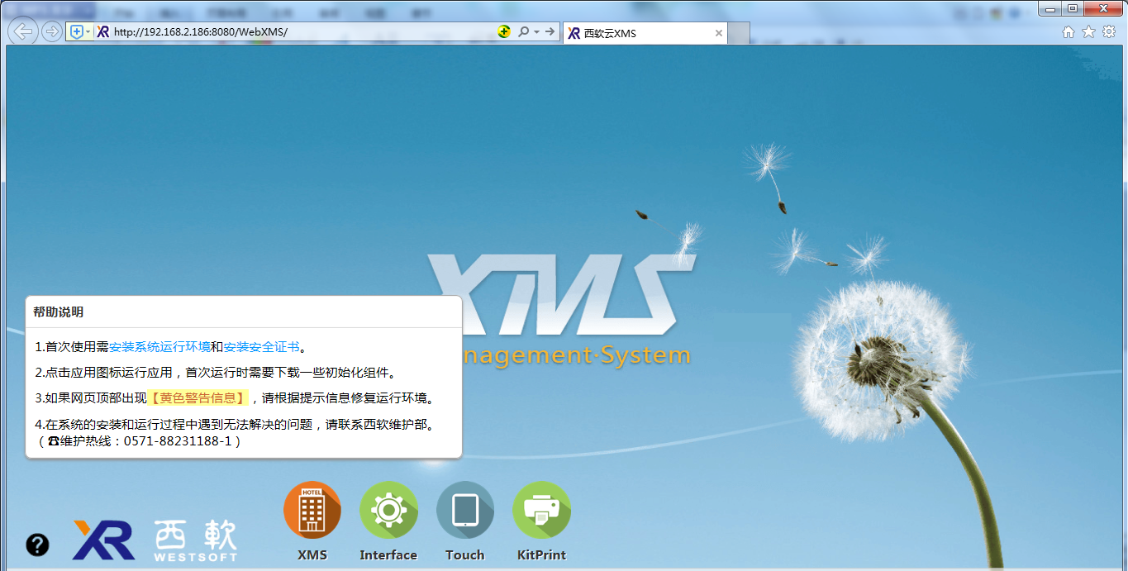Click the XMS label under hotel icon
The height and width of the screenshot is (571, 1128).
click(312, 555)
